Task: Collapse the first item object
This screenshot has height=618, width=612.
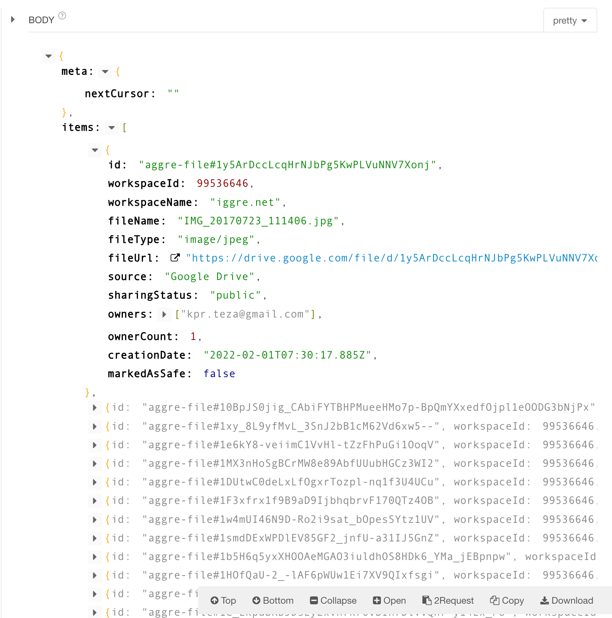Action: [x=95, y=150]
